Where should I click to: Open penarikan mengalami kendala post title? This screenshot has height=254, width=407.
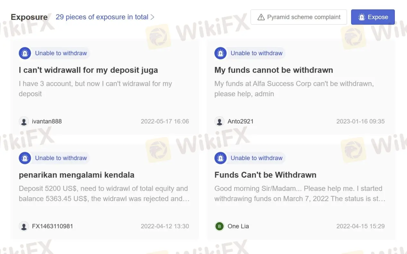[77, 175]
